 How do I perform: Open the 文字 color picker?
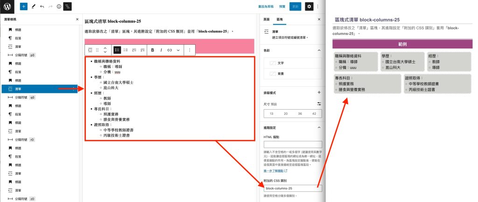tap(293, 63)
